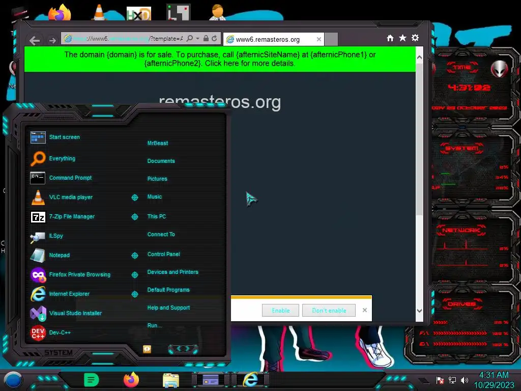Open File Explorer from the taskbar
521x391 pixels.
[x=171, y=380]
